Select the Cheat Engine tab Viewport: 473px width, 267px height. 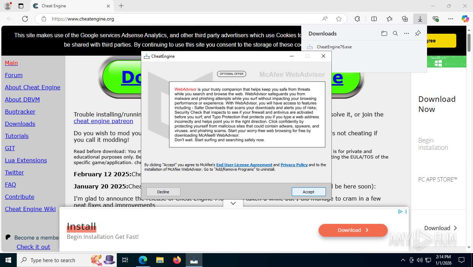(71, 6)
